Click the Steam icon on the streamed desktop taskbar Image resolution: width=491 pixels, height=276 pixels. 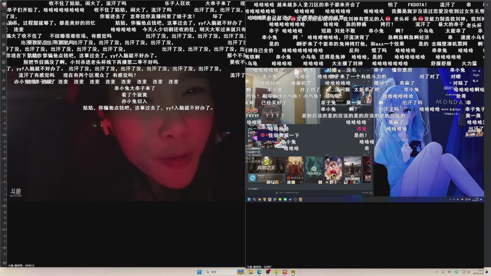point(290,199)
